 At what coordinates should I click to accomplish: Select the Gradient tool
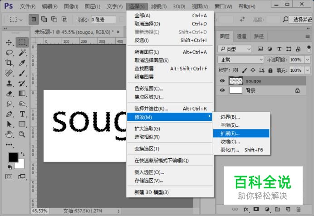click(x=22, y=93)
